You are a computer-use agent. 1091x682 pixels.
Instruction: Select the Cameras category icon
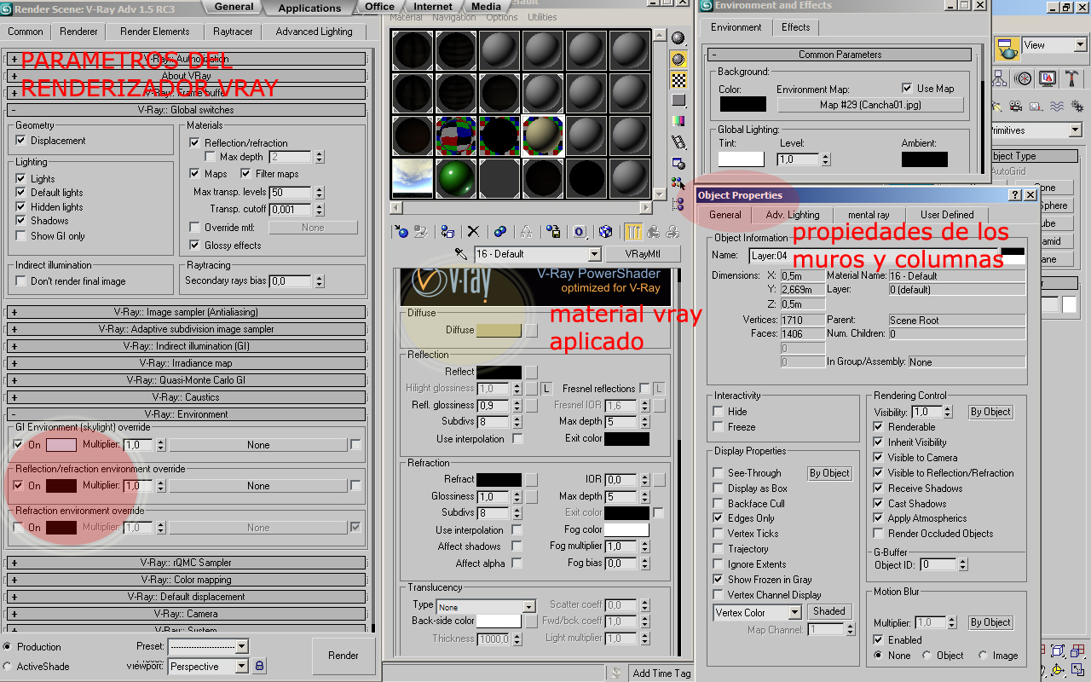[1015, 107]
